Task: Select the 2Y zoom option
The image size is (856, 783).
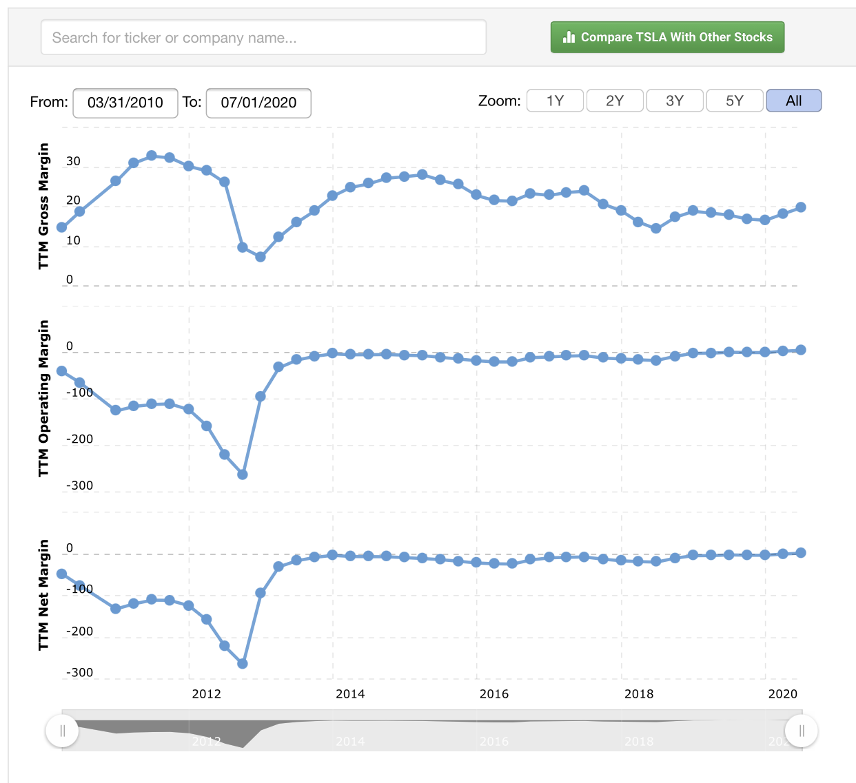Action: point(615,101)
